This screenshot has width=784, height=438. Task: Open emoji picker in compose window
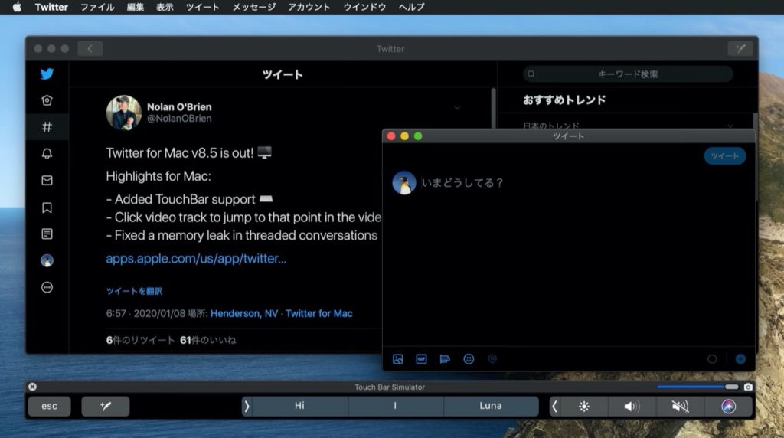(469, 359)
